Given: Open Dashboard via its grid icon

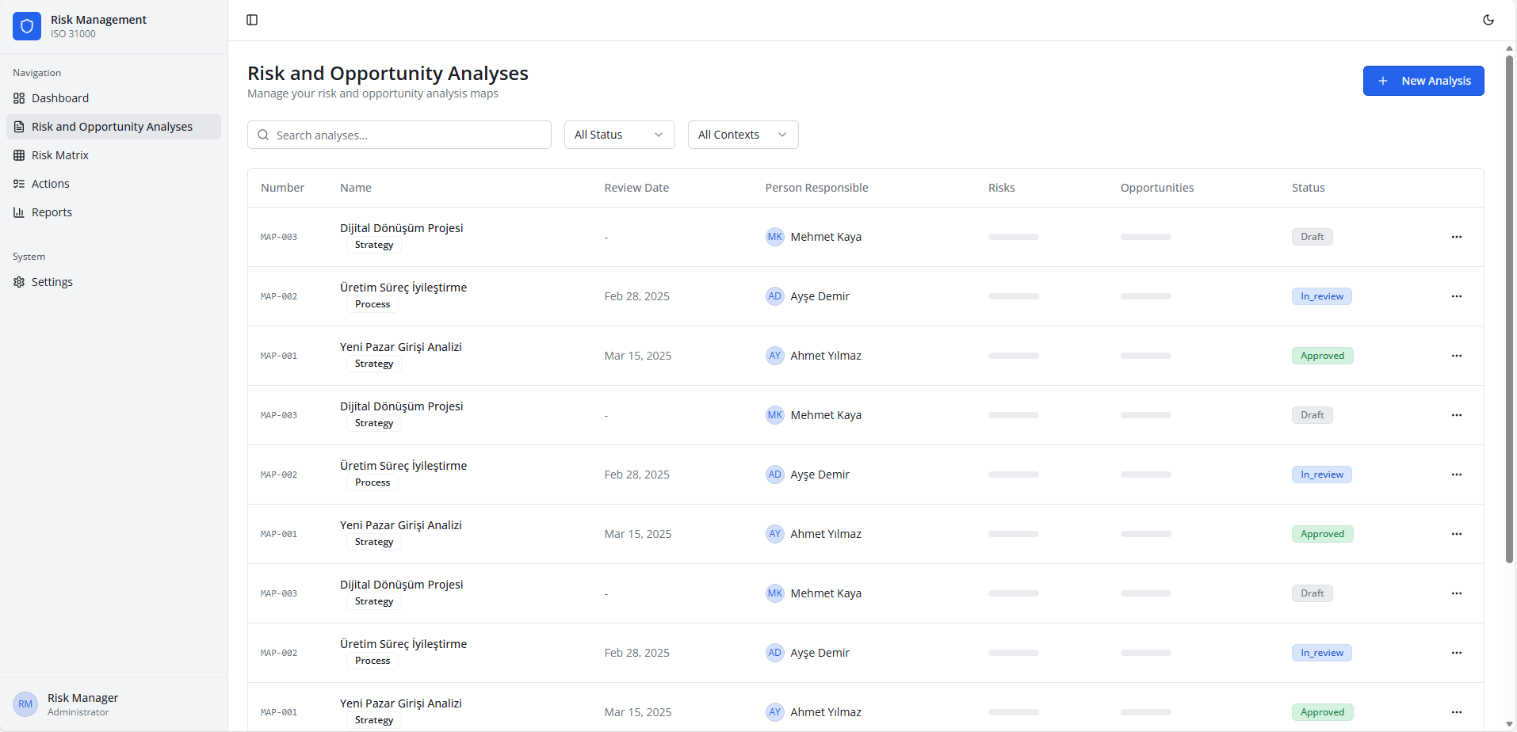Looking at the screenshot, I should pyautogui.click(x=18, y=98).
